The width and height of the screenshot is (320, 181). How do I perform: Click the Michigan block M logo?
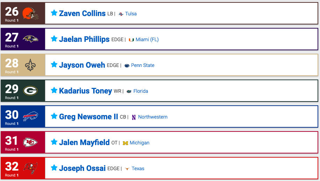[125, 143]
